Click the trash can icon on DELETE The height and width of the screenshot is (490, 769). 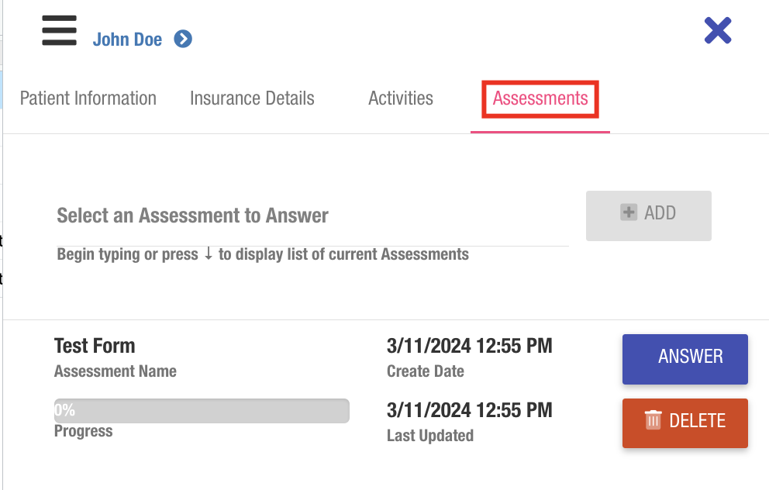coord(653,421)
